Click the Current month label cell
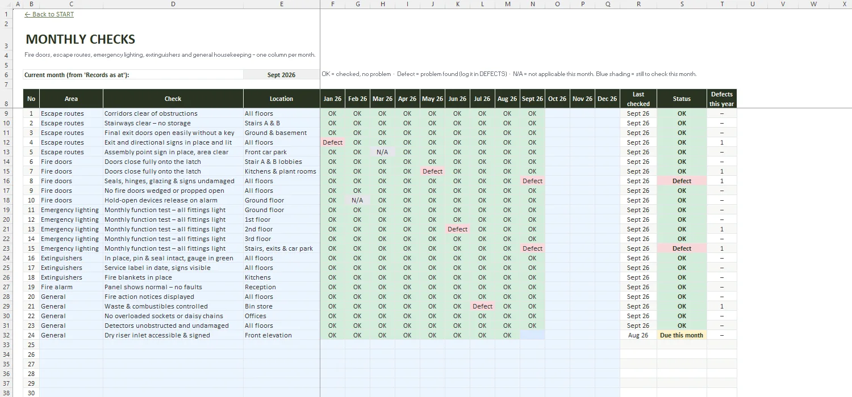Viewport: 852px width, 397px height. pos(133,75)
